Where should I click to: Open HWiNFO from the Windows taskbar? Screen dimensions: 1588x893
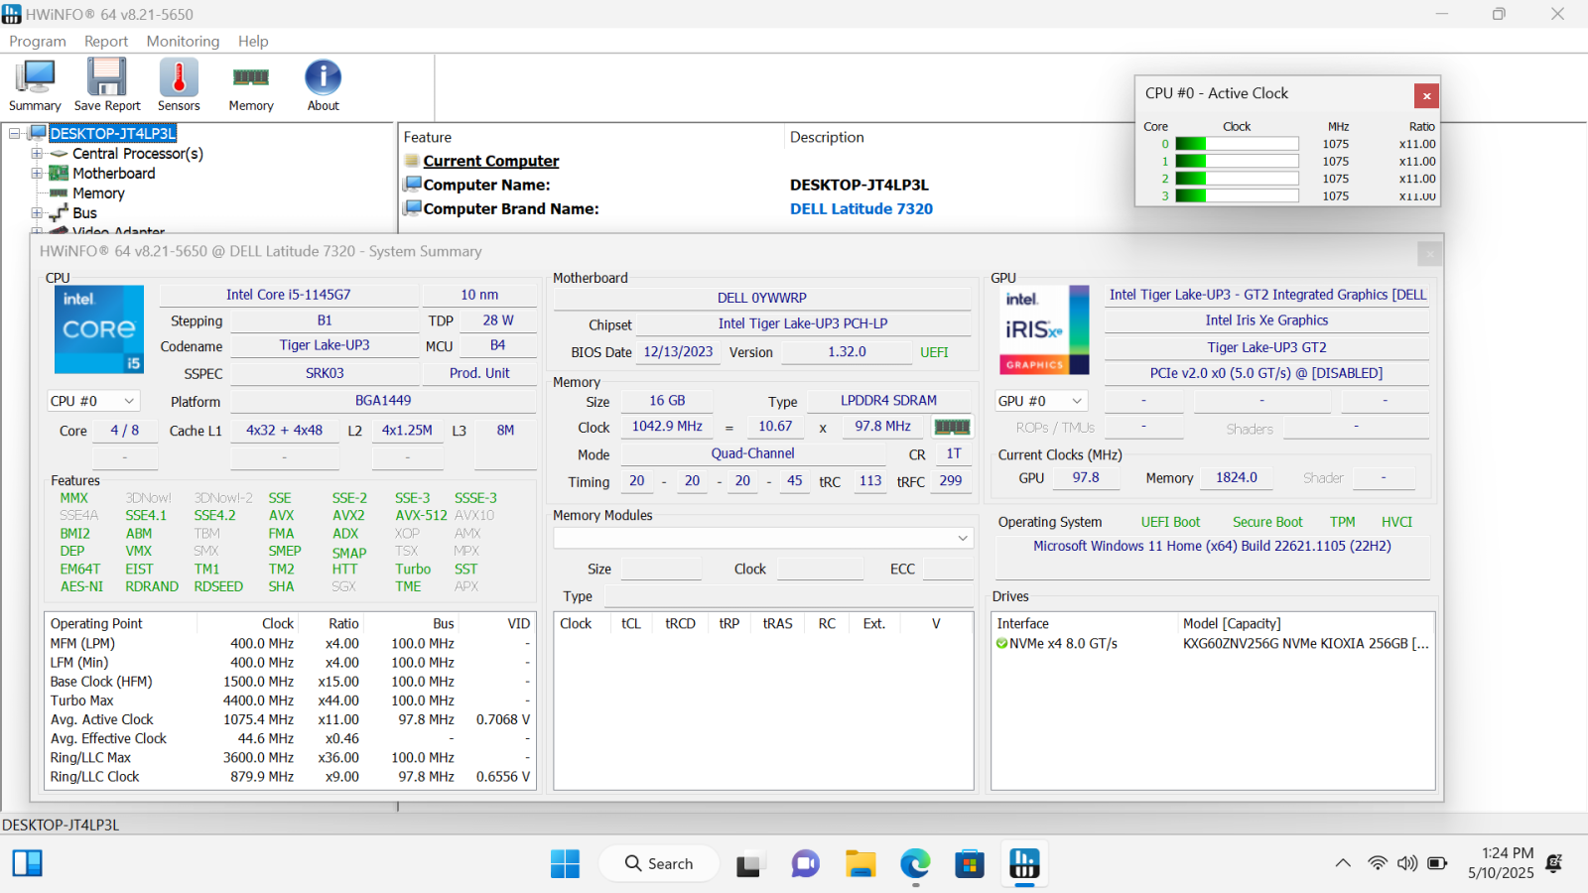click(x=1024, y=863)
